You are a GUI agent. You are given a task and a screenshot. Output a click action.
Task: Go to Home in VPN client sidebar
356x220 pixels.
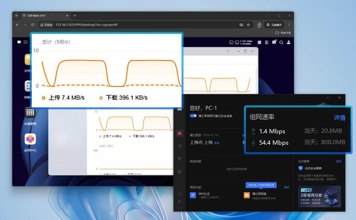[180, 133]
